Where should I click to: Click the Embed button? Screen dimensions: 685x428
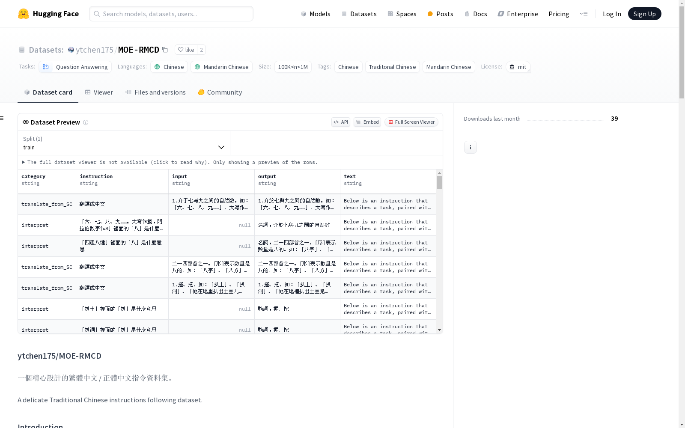point(367,122)
